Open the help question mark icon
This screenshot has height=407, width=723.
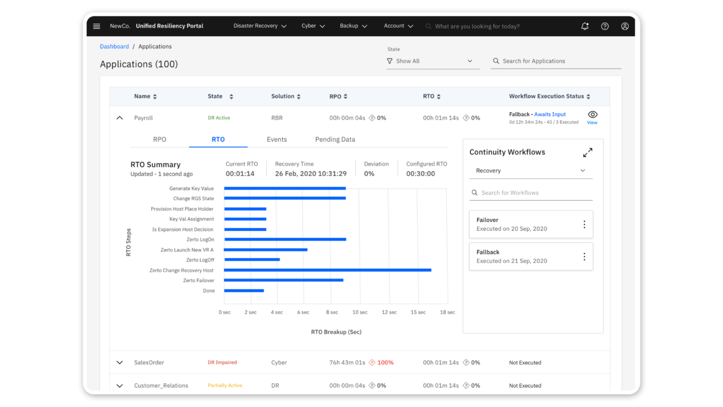(605, 26)
